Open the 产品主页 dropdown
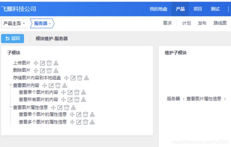This screenshot has height=147, width=231. 14,23
